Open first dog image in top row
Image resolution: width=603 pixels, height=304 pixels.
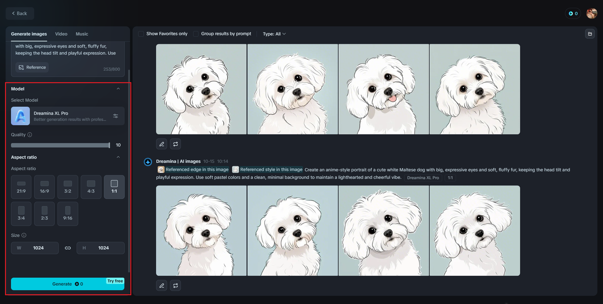[201, 89]
